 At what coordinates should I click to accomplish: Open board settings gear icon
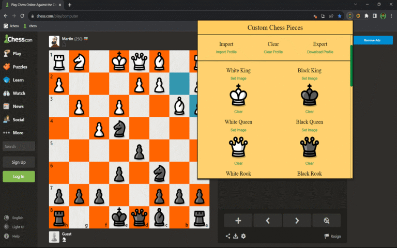(243, 236)
